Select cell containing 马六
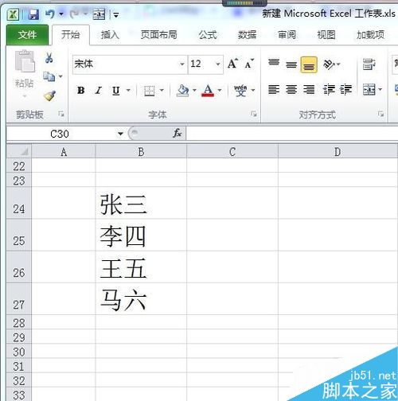The image size is (398, 401). (141, 299)
